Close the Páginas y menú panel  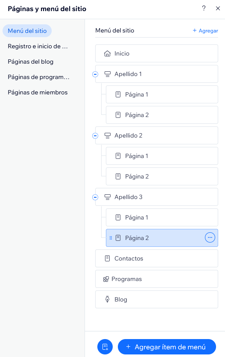[x=218, y=9]
